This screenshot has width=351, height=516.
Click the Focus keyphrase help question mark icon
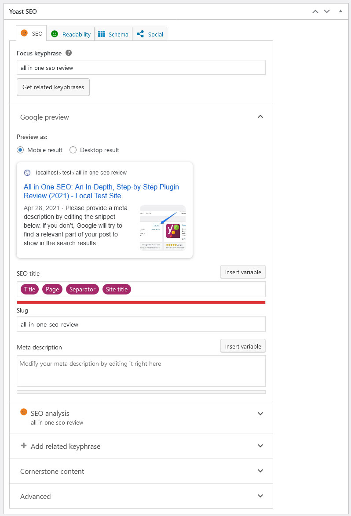click(69, 53)
